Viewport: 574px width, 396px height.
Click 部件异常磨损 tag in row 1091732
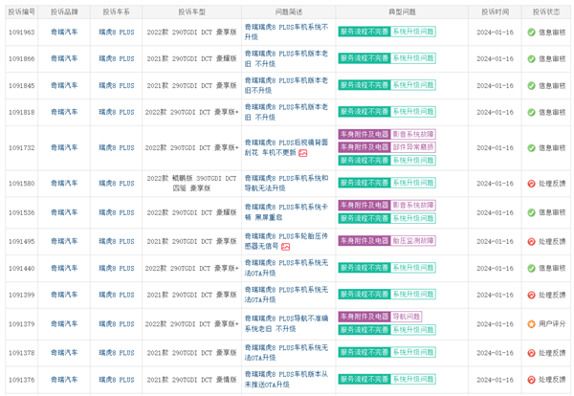(x=413, y=147)
